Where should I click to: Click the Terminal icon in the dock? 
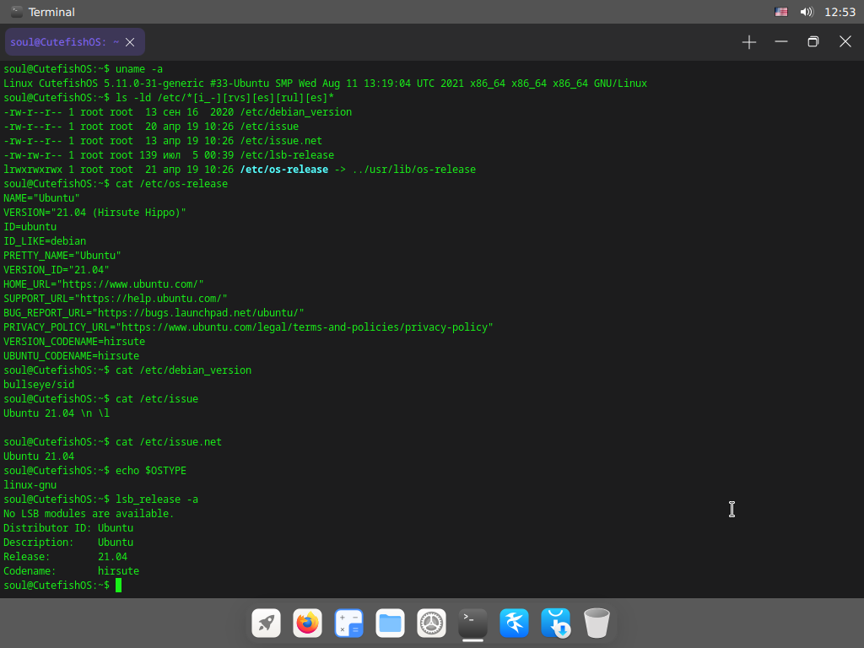tap(472, 623)
